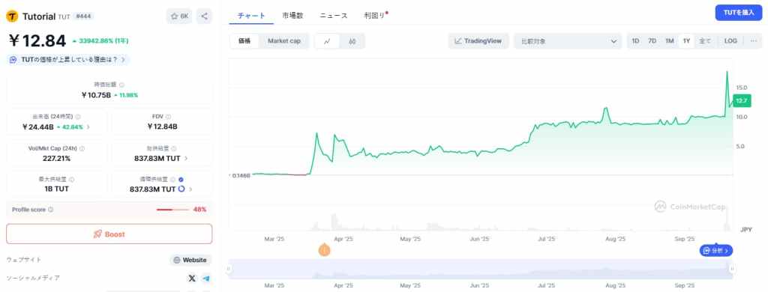Click info icon next to FDV

tap(168, 117)
